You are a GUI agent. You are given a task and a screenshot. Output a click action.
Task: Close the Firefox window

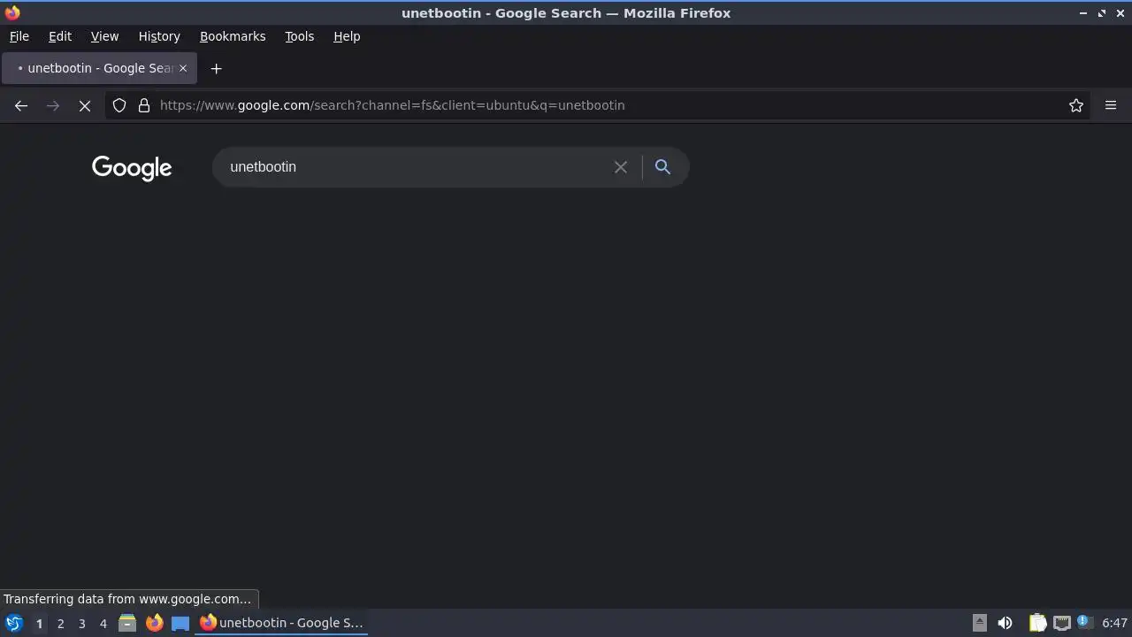[1121, 13]
